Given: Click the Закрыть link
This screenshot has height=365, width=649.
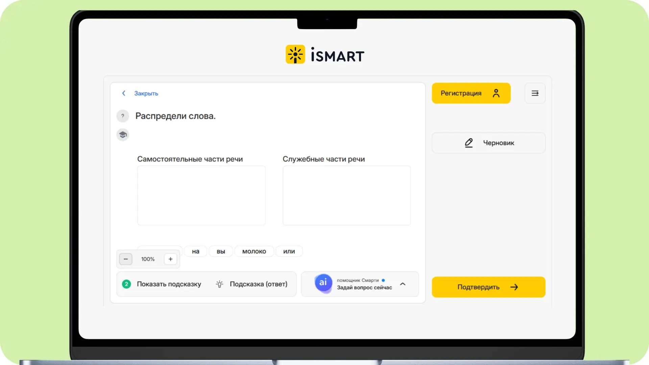Looking at the screenshot, I should coord(146,94).
